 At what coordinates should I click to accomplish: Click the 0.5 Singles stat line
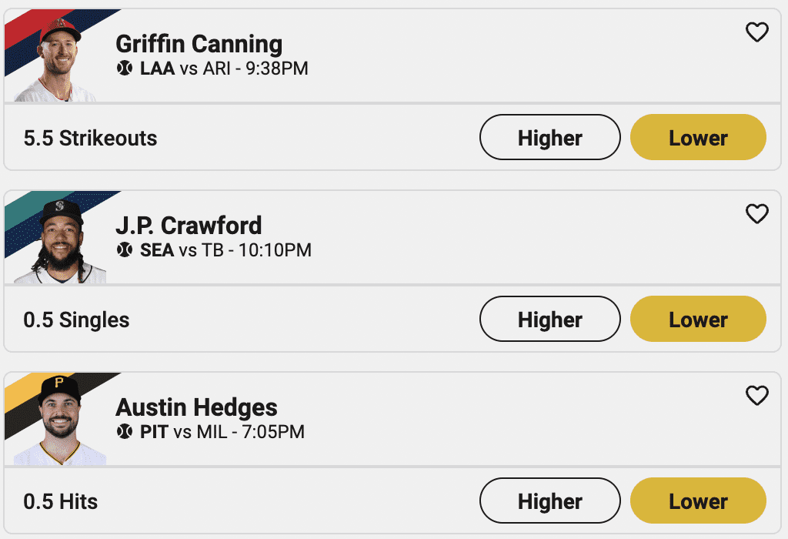click(76, 320)
